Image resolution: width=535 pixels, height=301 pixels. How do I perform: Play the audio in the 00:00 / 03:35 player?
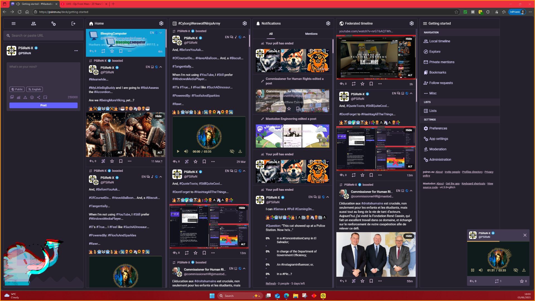pos(178,151)
